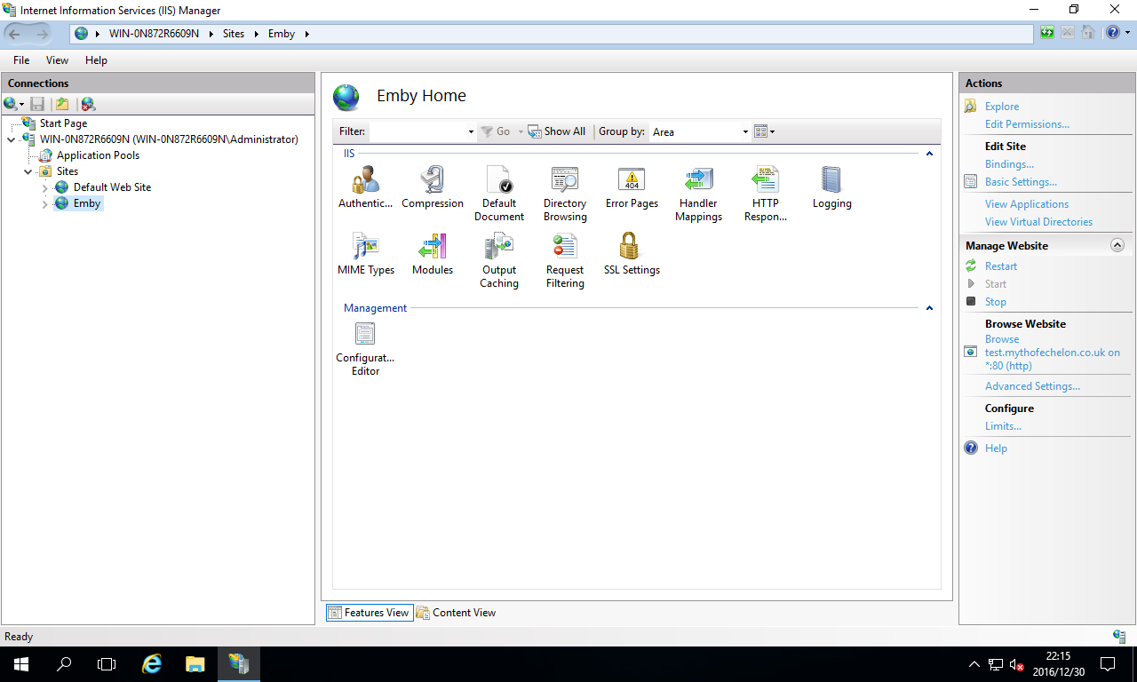Select Application Pools in the tree
1137x682 pixels.
(98, 155)
